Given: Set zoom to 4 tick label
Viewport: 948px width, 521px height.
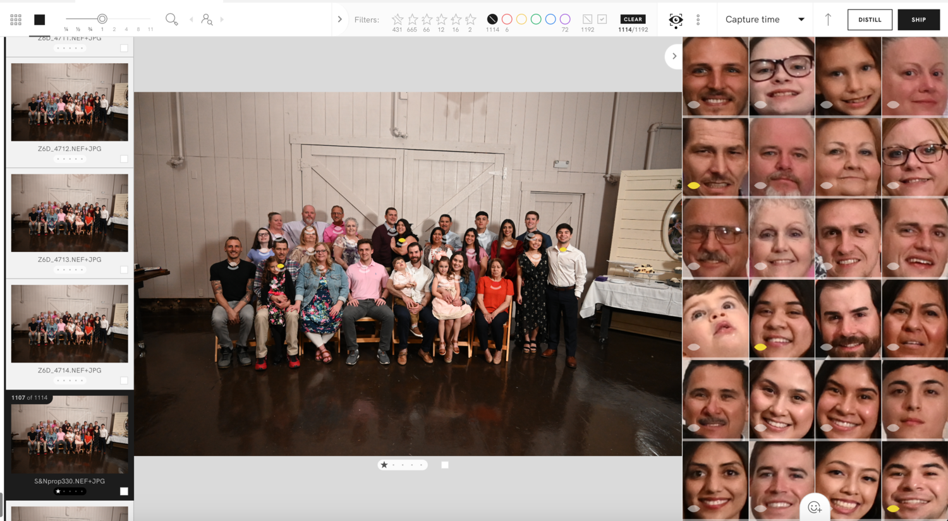Looking at the screenshot, I should pyautogui.click(x=126, y=30).
